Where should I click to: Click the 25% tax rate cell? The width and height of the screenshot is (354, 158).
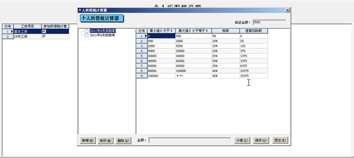(x=226, y=56)
